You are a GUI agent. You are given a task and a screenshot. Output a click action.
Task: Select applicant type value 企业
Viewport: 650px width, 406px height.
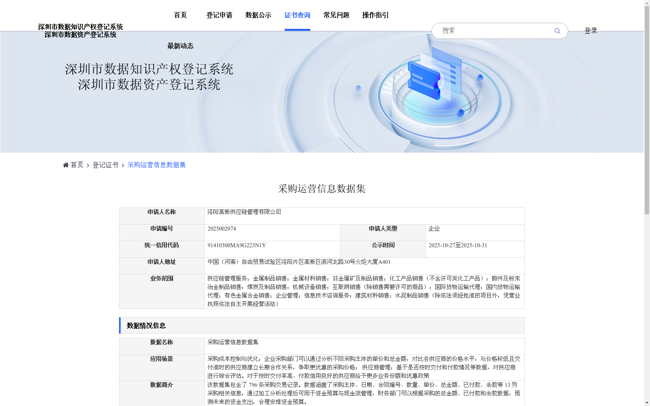(434, 229)
